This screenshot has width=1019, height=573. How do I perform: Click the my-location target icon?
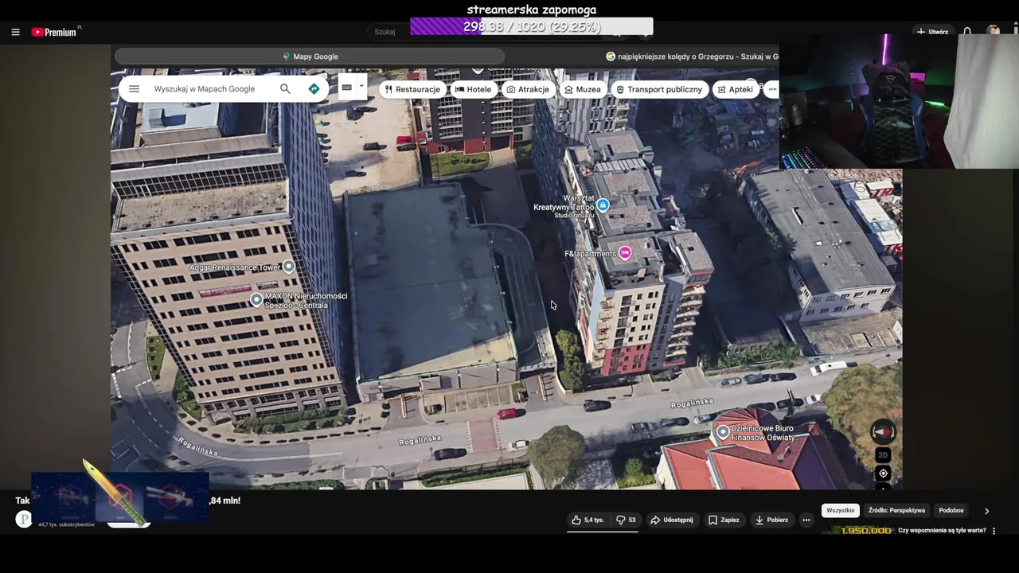click(x=883, y=474)
